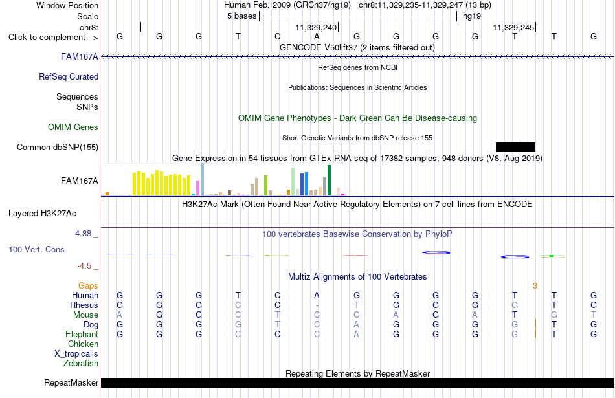Click the 'C' base in the sequence row
Screen dimensions: 615x398
pyautogui.click(x=277, y=37)
